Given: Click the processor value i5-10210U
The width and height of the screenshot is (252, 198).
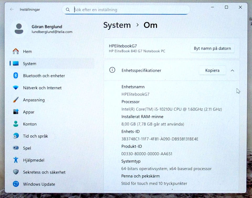Looking at the screenshot, I should point(172,109).
